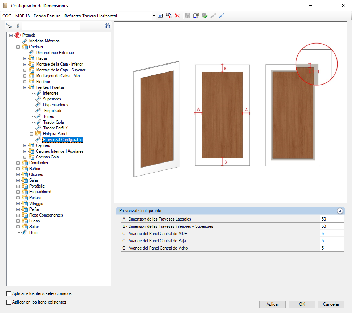Select the Provenzal Configurable item
Viewport: 352px width, 313px height.
pos(63,140)
